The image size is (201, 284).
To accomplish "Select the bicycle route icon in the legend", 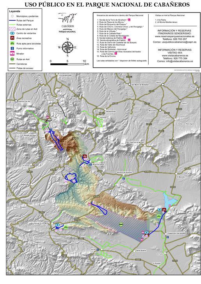I will [x=12, y=43].
